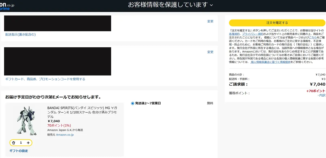Select the 発送後2～7営業日 shipping option

[x=133, y=103]
